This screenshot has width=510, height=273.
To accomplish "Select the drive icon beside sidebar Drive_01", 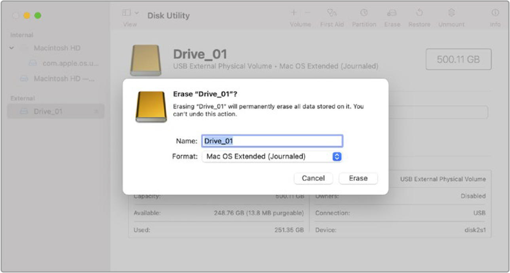I will [x=25, y=111].
